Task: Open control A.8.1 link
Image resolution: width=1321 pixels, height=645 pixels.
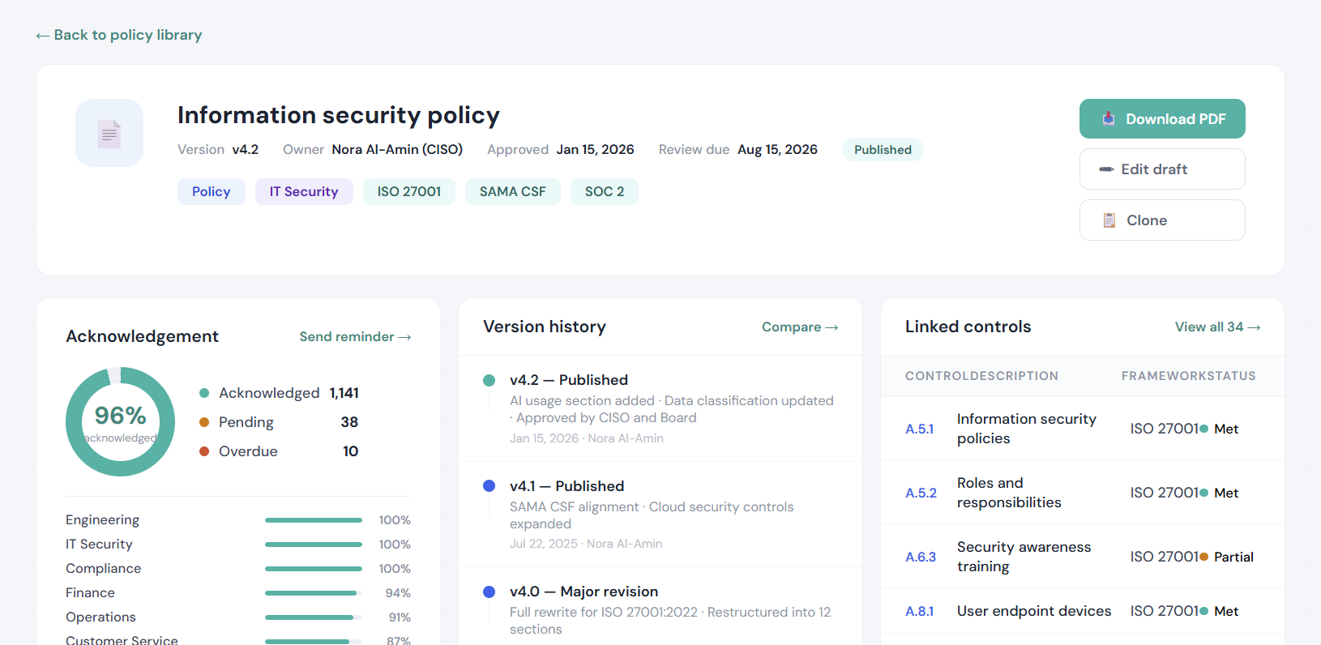Action: [x=920, y=611]
